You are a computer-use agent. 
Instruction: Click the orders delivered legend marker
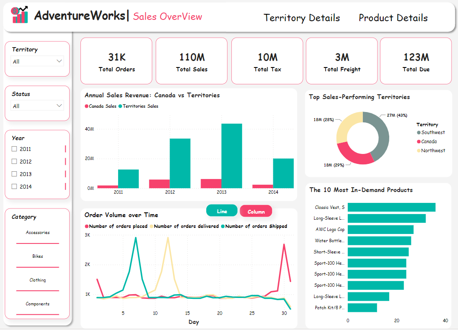coord(151,226)
